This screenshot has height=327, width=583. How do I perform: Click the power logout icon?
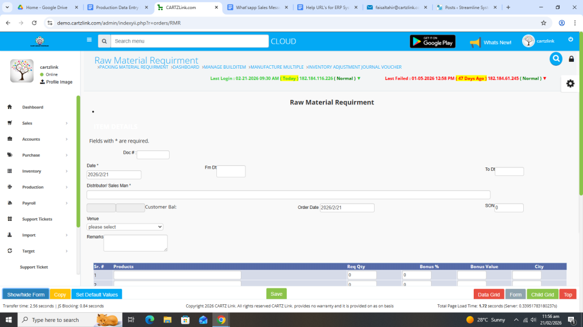coord(570,39)
